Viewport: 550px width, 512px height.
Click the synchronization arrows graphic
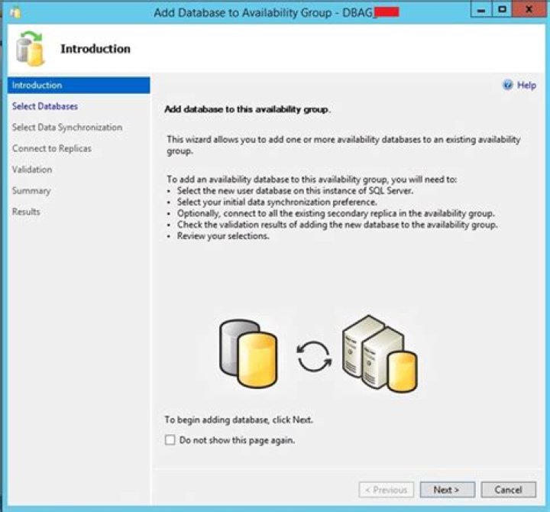[x=314, y=357]
